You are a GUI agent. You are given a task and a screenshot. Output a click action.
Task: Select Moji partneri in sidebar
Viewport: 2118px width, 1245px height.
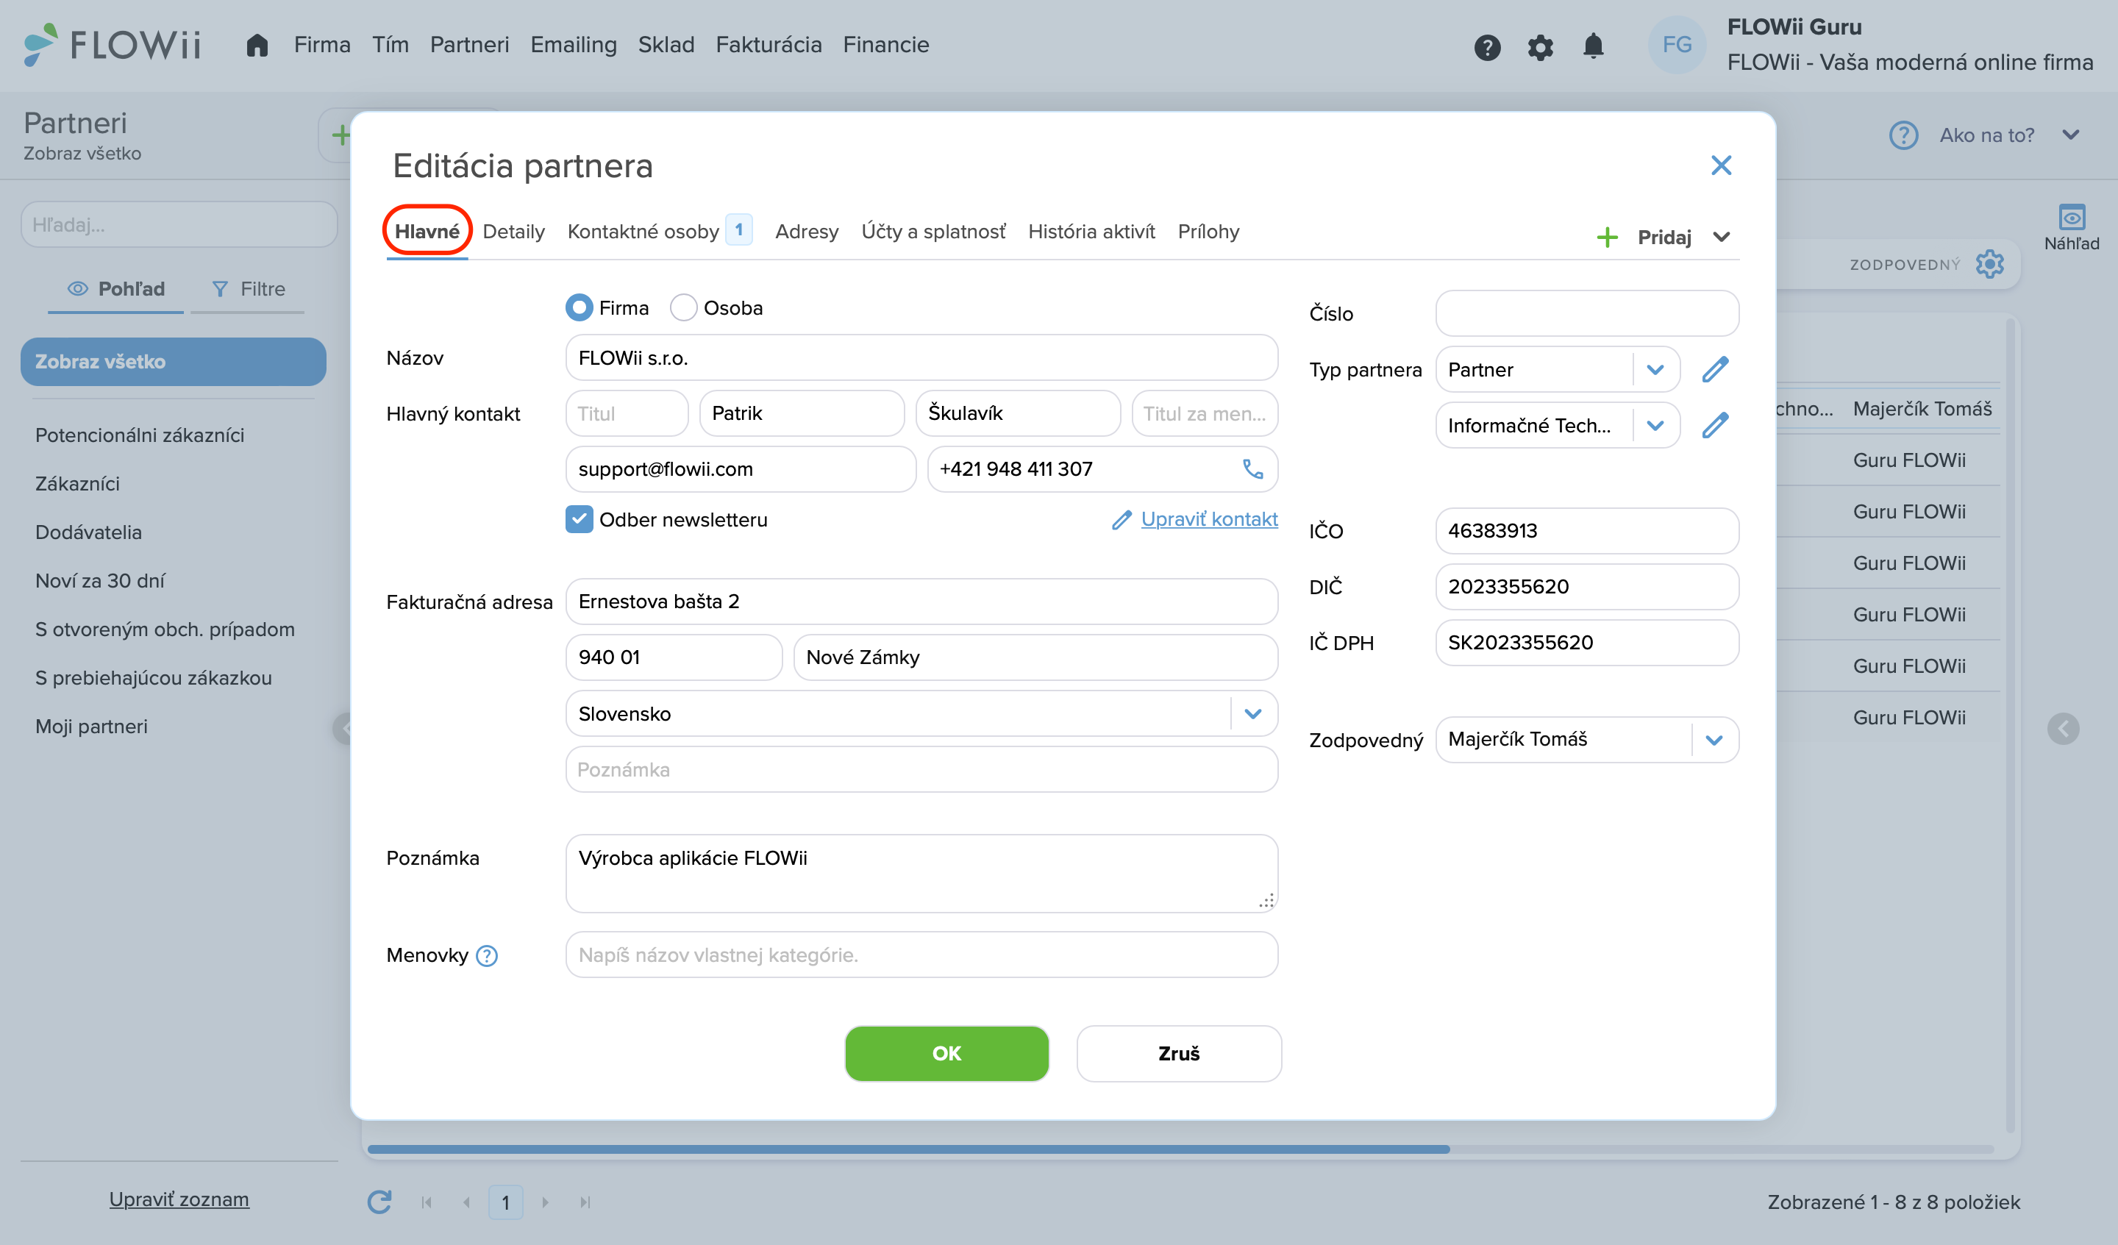pos(90,727)
